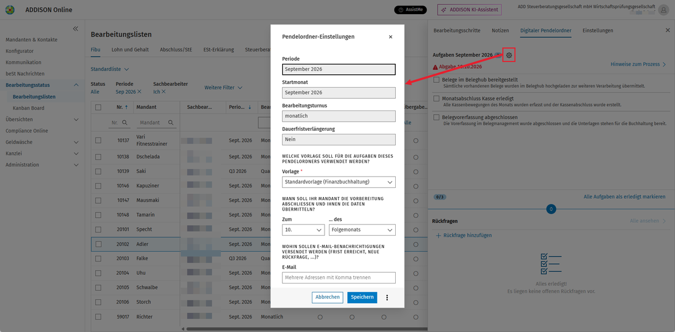The image size is (675, 332).
Task: Select the checkbox for row 20105 Schwalbe
Action: pyautogui.click(x=98, y=288)
